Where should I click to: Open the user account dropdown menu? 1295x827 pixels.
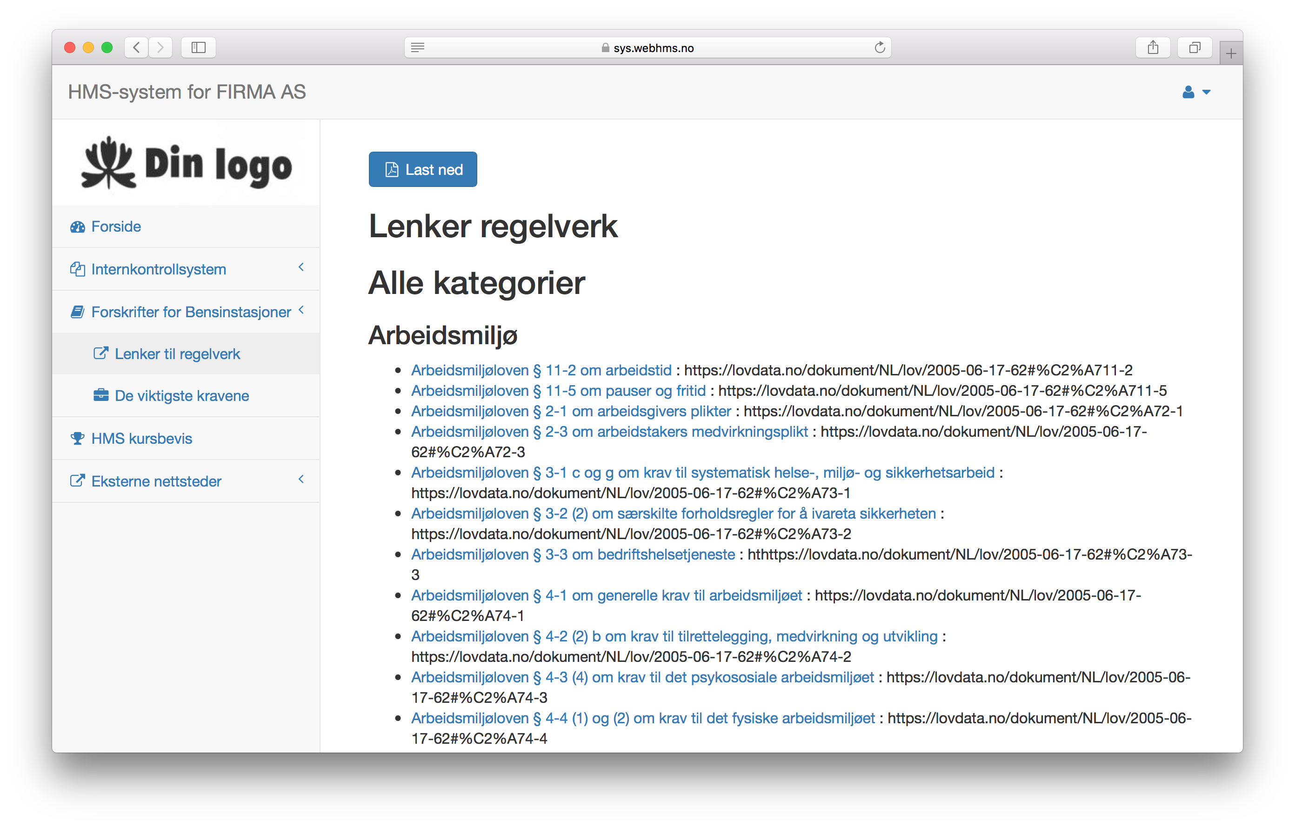tap(1196, 93)
